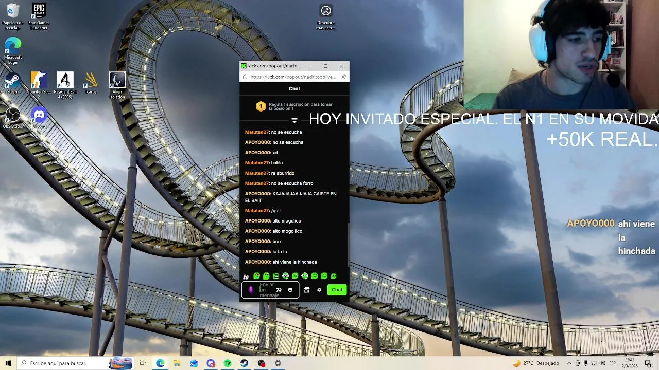
Task: Select the Steam desktop shortcut
Action: [12, 83]
